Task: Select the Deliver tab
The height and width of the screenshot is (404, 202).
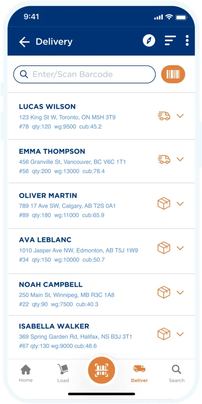Action: (139, 374)
